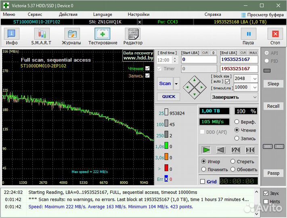The width and height of the screenshot is (287, 218).
Task: Expand the block size 2048 dropdown
Action: pyautogui.click(x=254, y=79)
